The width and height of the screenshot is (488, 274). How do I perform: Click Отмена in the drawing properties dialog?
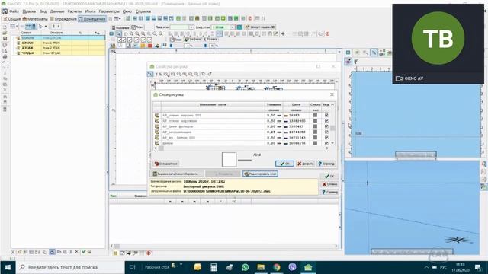click(x=329, y=184)
